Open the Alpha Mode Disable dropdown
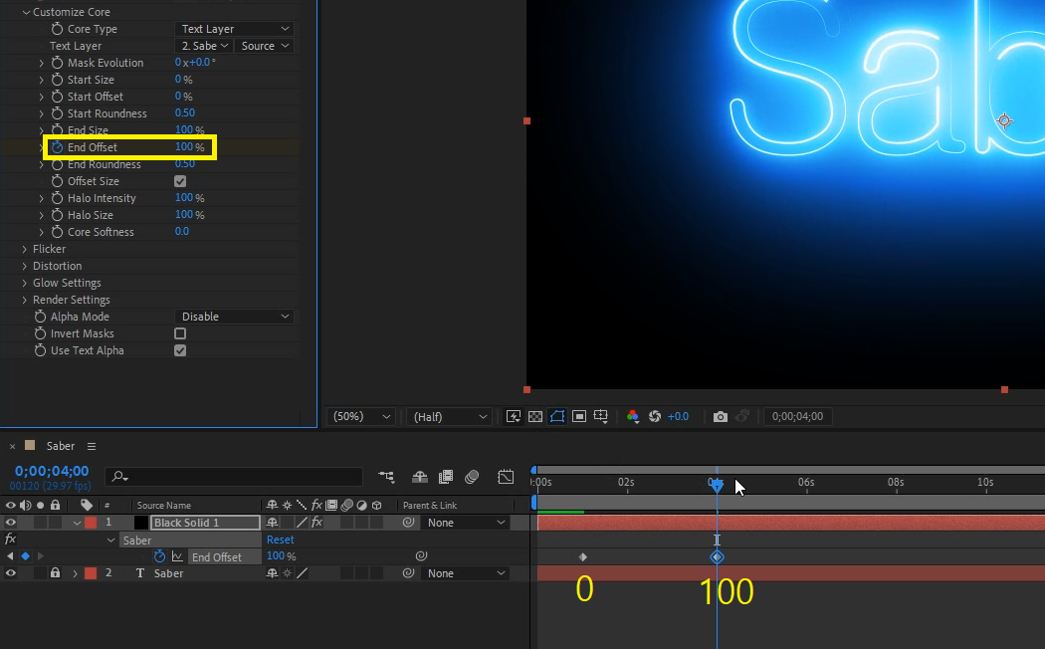 click(235, 317)
